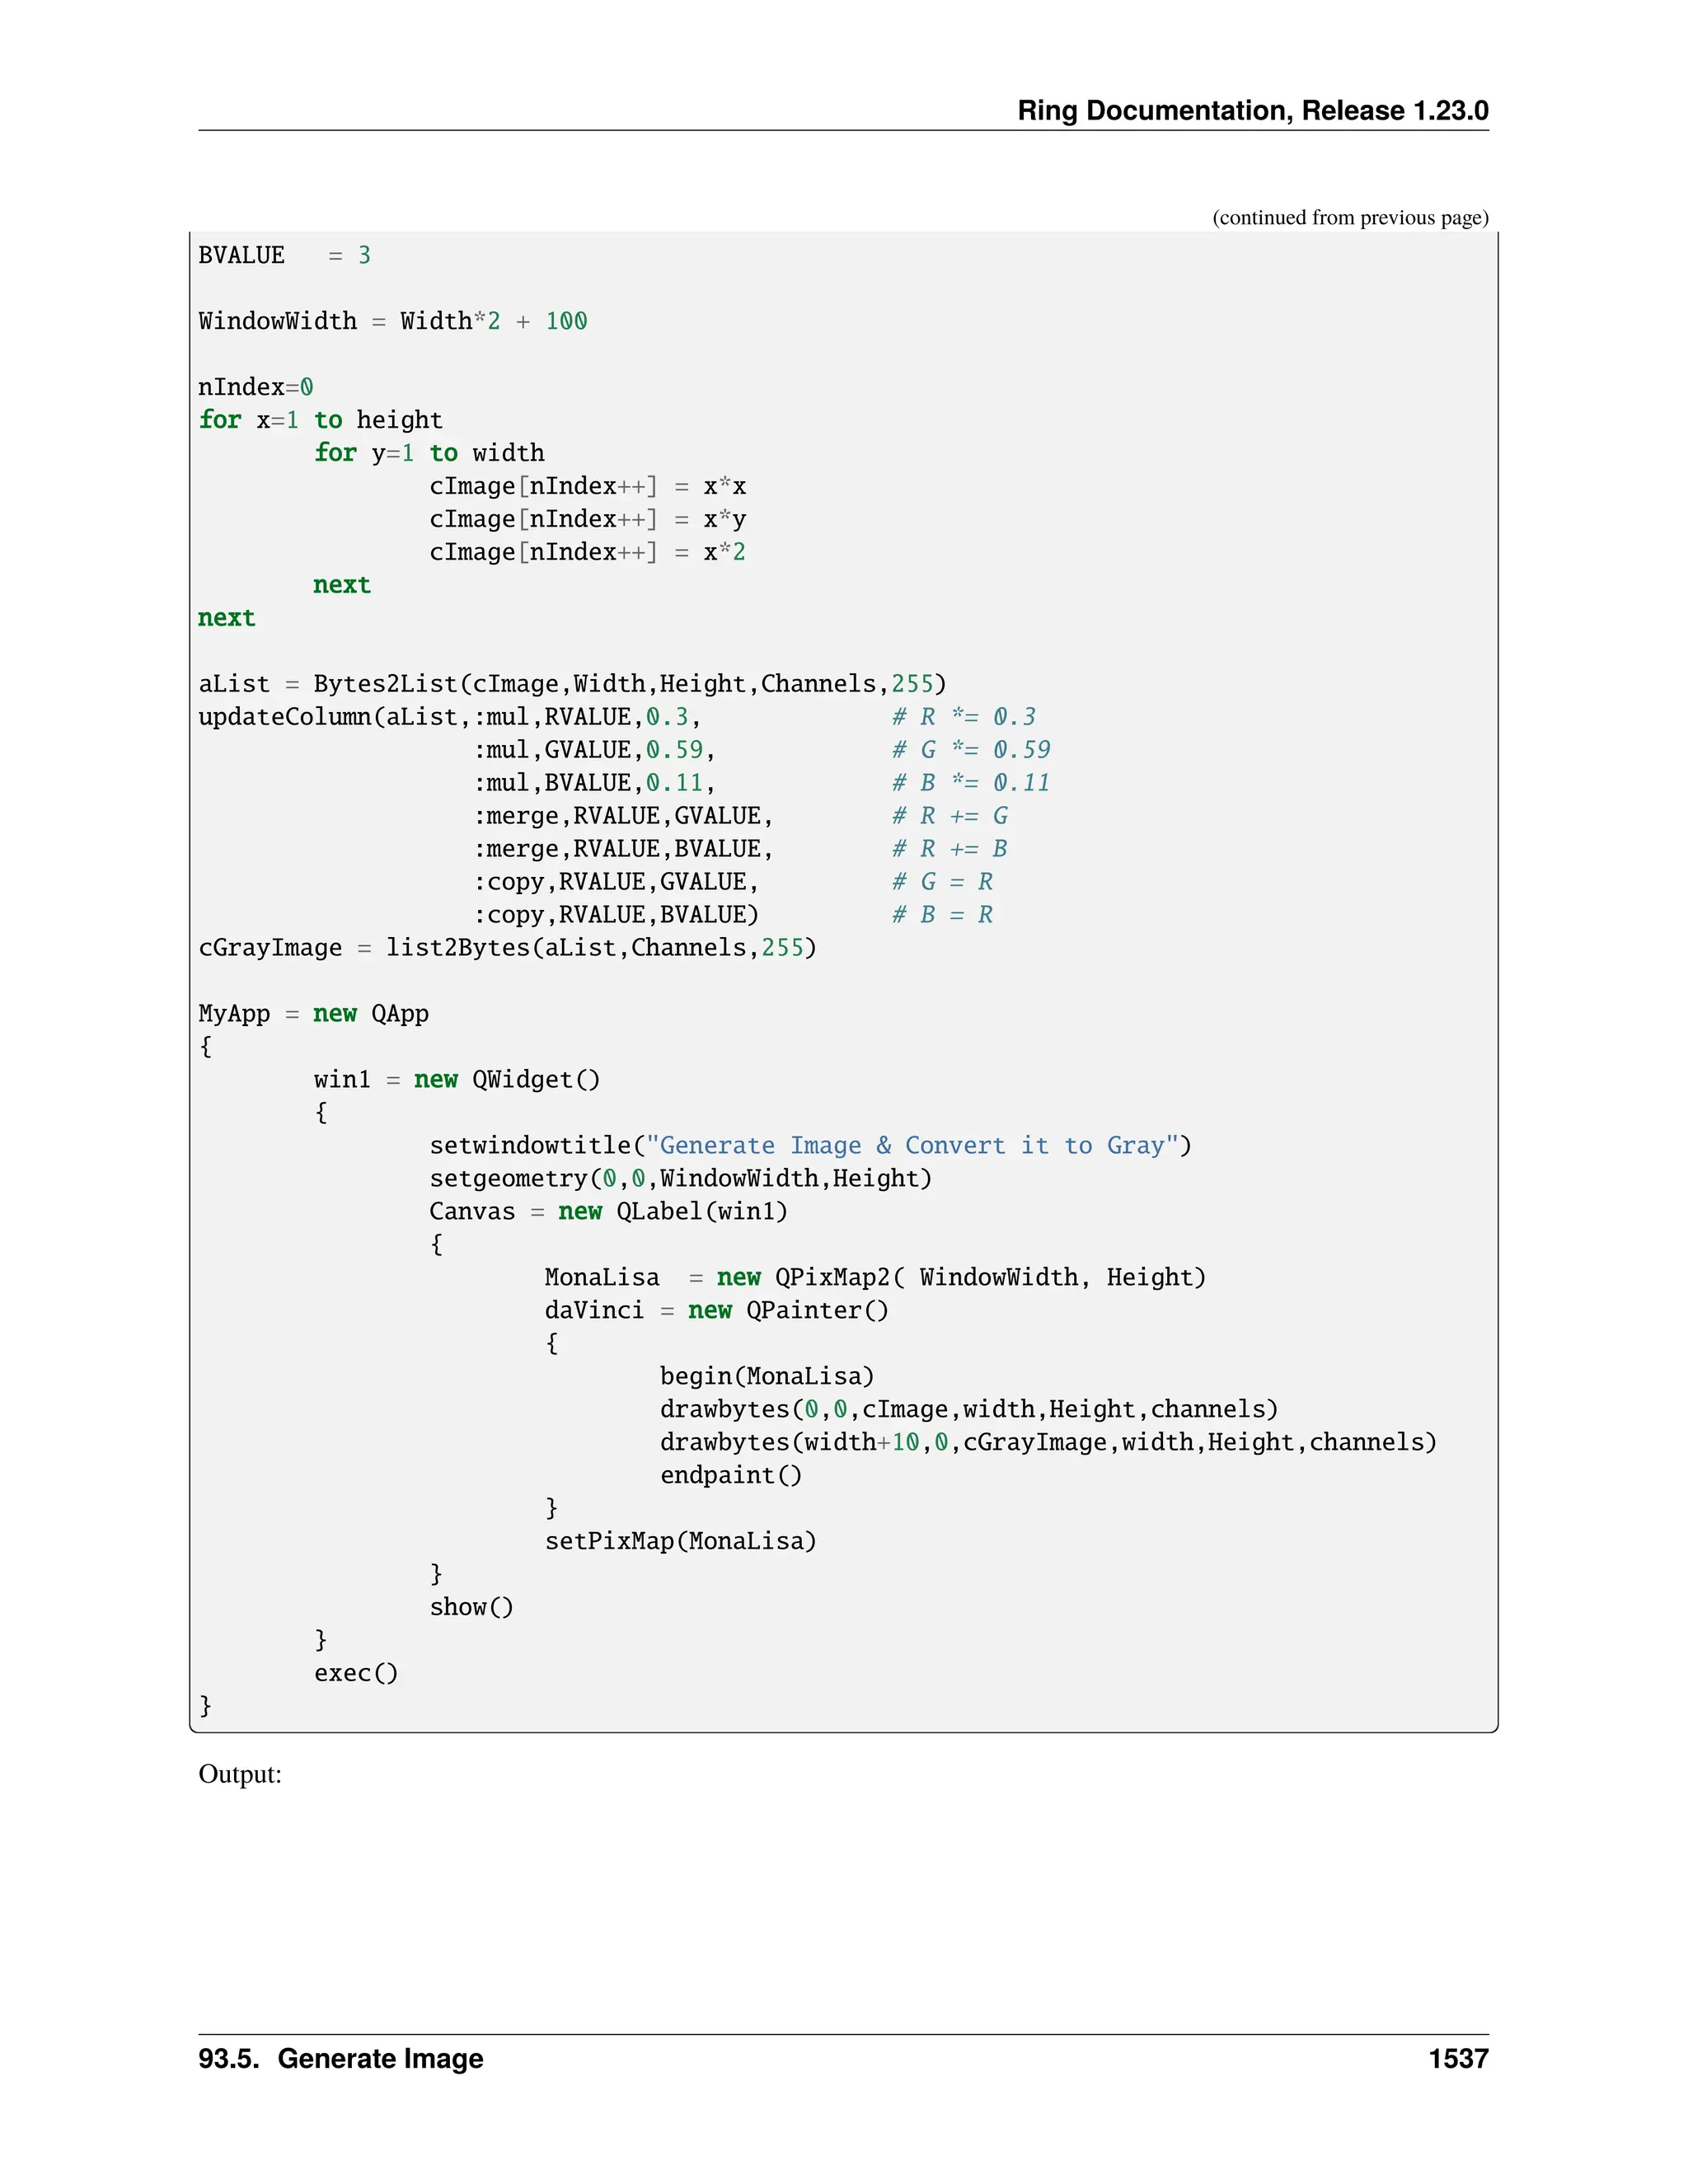Click the line 'setPixMap(MonaLisa)'
This screenshot has height=2184, width=1688.
coord(681,1542)
